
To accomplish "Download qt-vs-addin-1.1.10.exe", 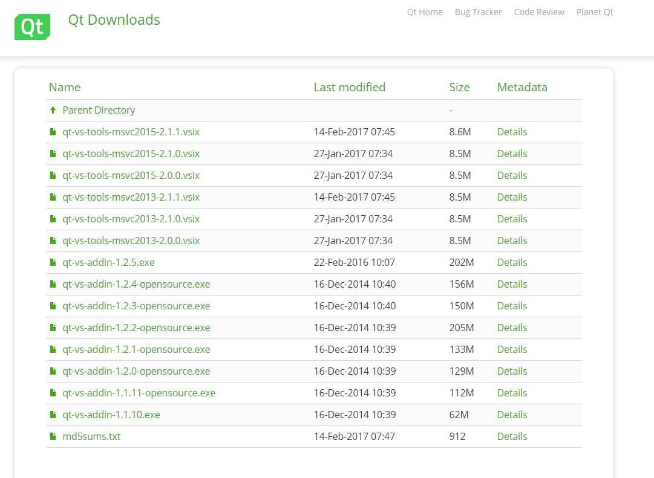I will [x=111, y=414].
